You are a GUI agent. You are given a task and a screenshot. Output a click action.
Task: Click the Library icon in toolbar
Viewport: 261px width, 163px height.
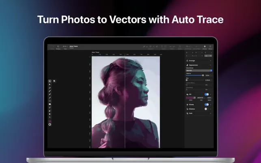click(x=205, y=47)
